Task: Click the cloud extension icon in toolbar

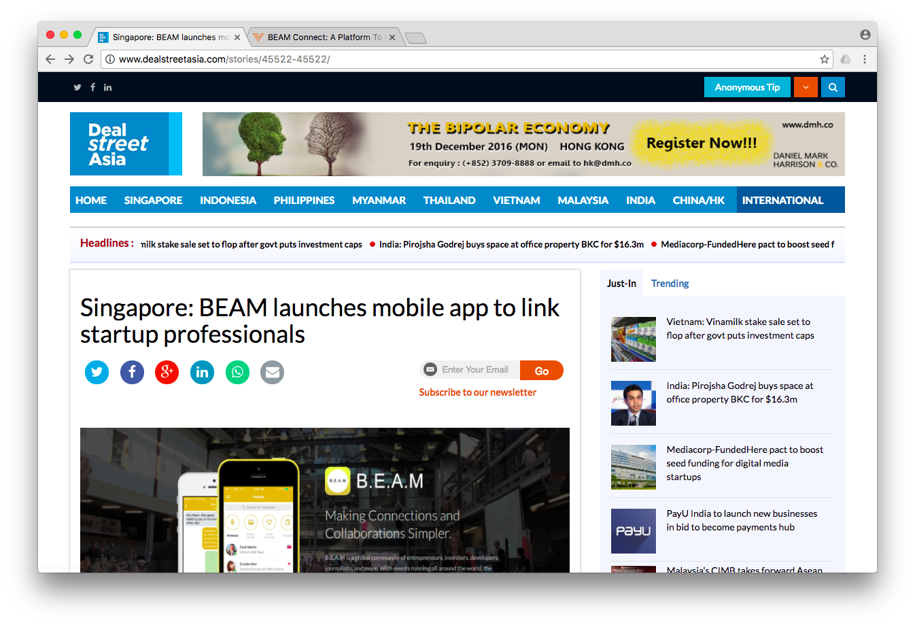Action: pyautogui.click(x=846, y=59)
